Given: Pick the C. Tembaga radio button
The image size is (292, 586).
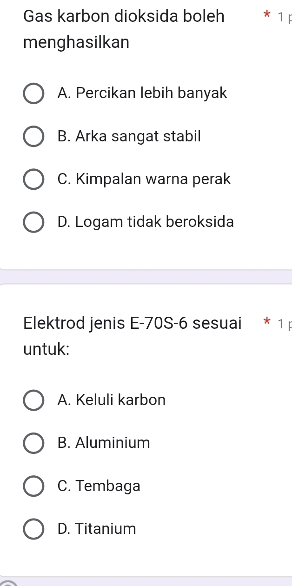Looking at the screenshot, I should click(34, 486).
